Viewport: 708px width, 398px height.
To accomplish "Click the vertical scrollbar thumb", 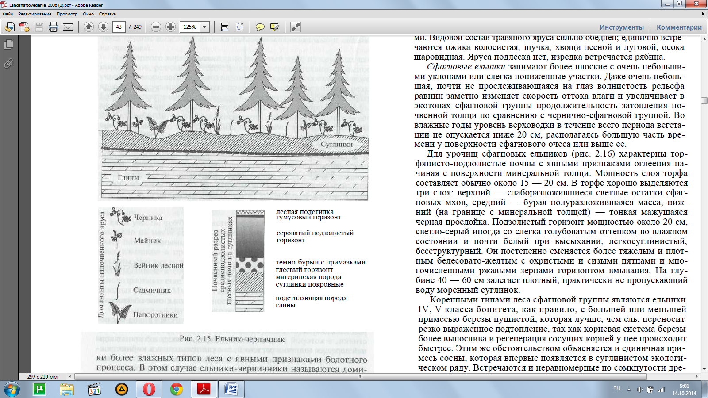I will click(x=704, y=101).
